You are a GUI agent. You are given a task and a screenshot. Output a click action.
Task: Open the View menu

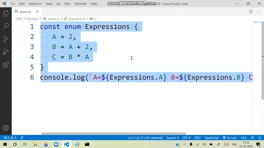click(49, 4)
